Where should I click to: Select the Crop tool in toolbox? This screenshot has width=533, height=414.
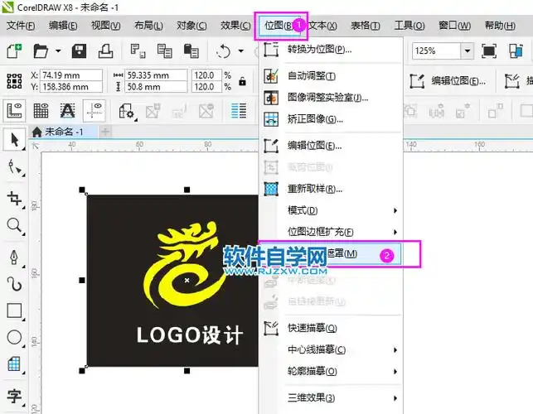[x=13, y=198]
